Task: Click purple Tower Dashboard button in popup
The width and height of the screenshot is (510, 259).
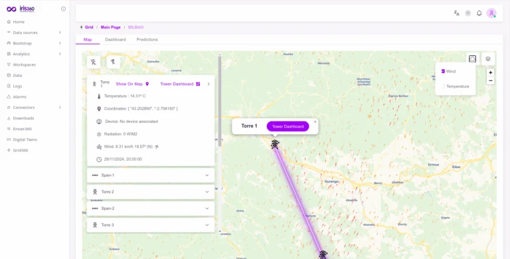Action: click(288, 127)
